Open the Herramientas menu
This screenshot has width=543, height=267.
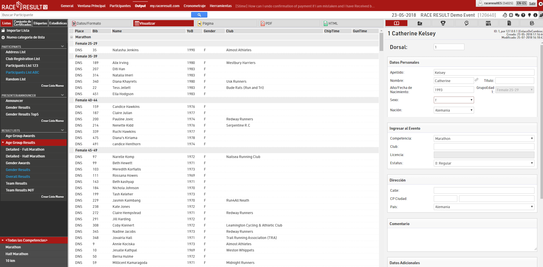(x=221, y=6)
